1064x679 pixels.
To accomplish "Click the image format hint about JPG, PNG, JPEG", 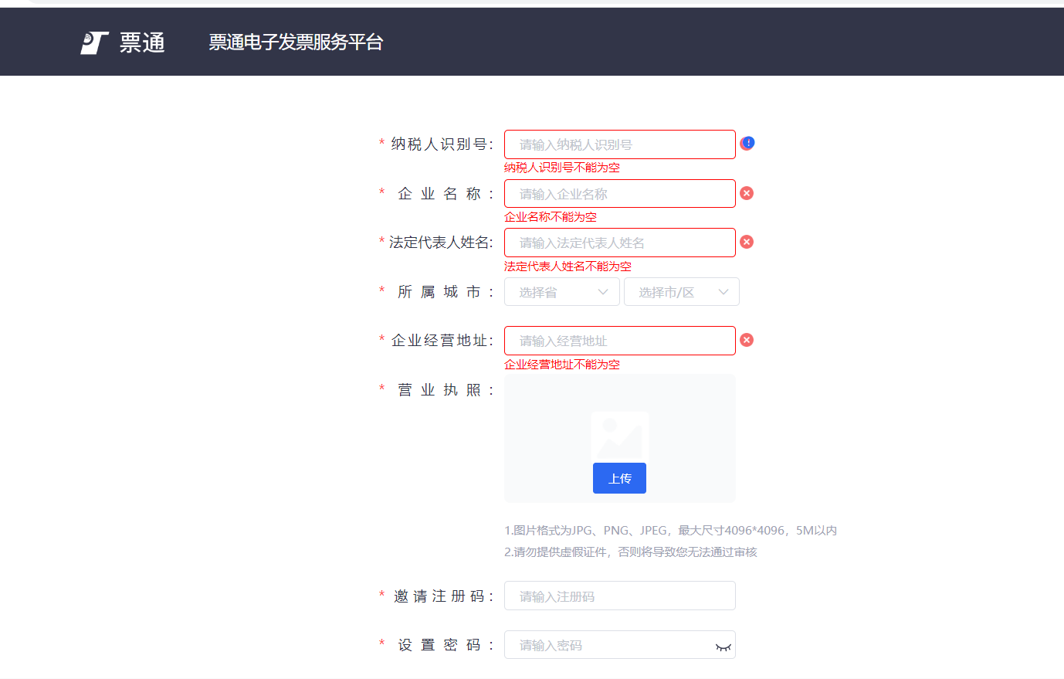I will coord(670,530).
